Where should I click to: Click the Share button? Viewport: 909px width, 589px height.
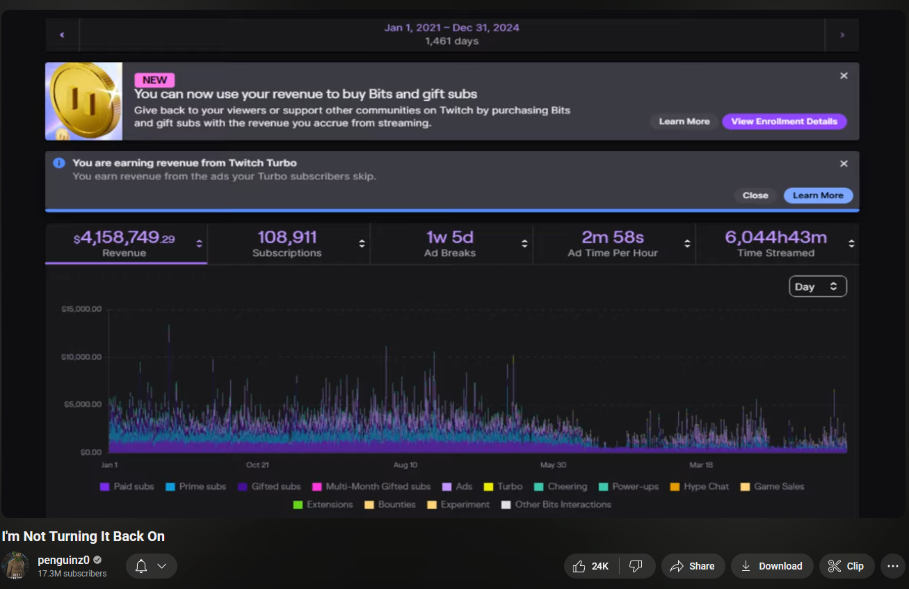pos(693,566)
